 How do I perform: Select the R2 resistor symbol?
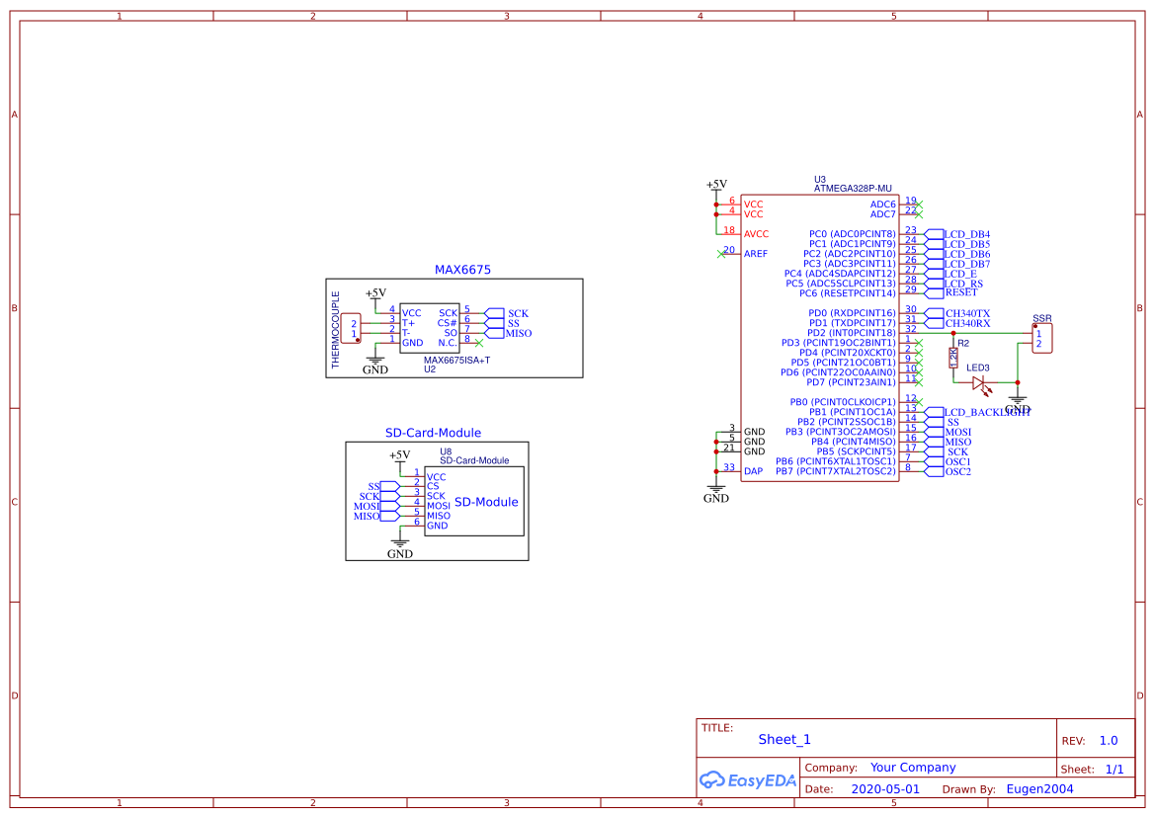point(952,360)
